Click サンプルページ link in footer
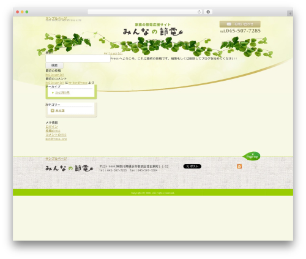 [x=56, y=159]
